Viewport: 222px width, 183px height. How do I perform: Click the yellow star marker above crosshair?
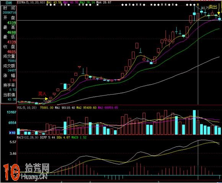(198, 5)
